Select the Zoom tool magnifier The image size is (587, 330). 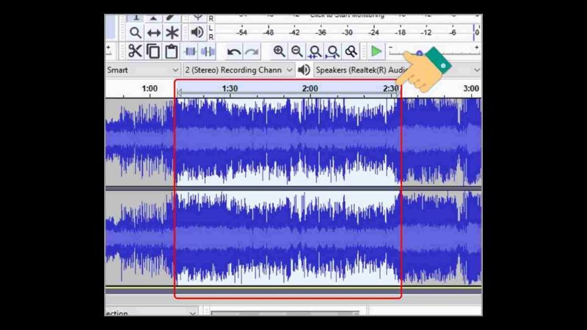coord(135,32)
